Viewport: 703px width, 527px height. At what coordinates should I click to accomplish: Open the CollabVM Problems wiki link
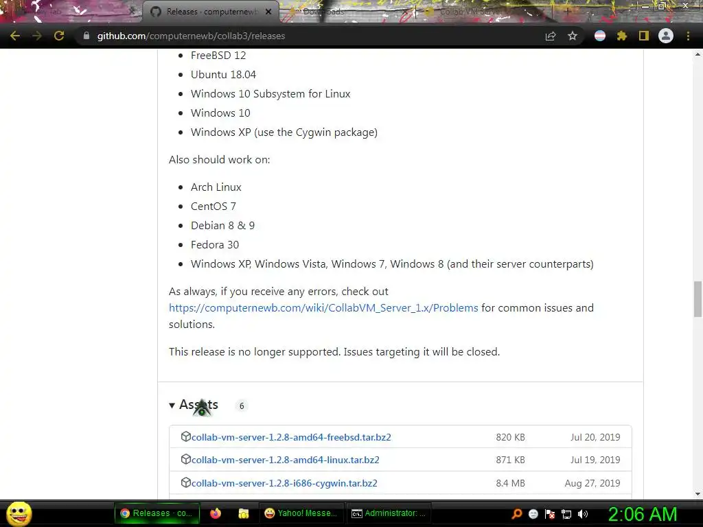coord(323,308)
